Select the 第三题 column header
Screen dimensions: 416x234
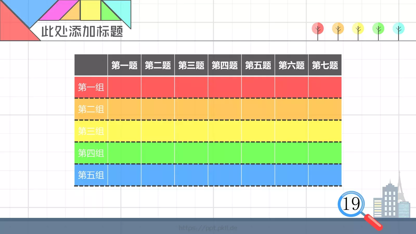[191, 65]
